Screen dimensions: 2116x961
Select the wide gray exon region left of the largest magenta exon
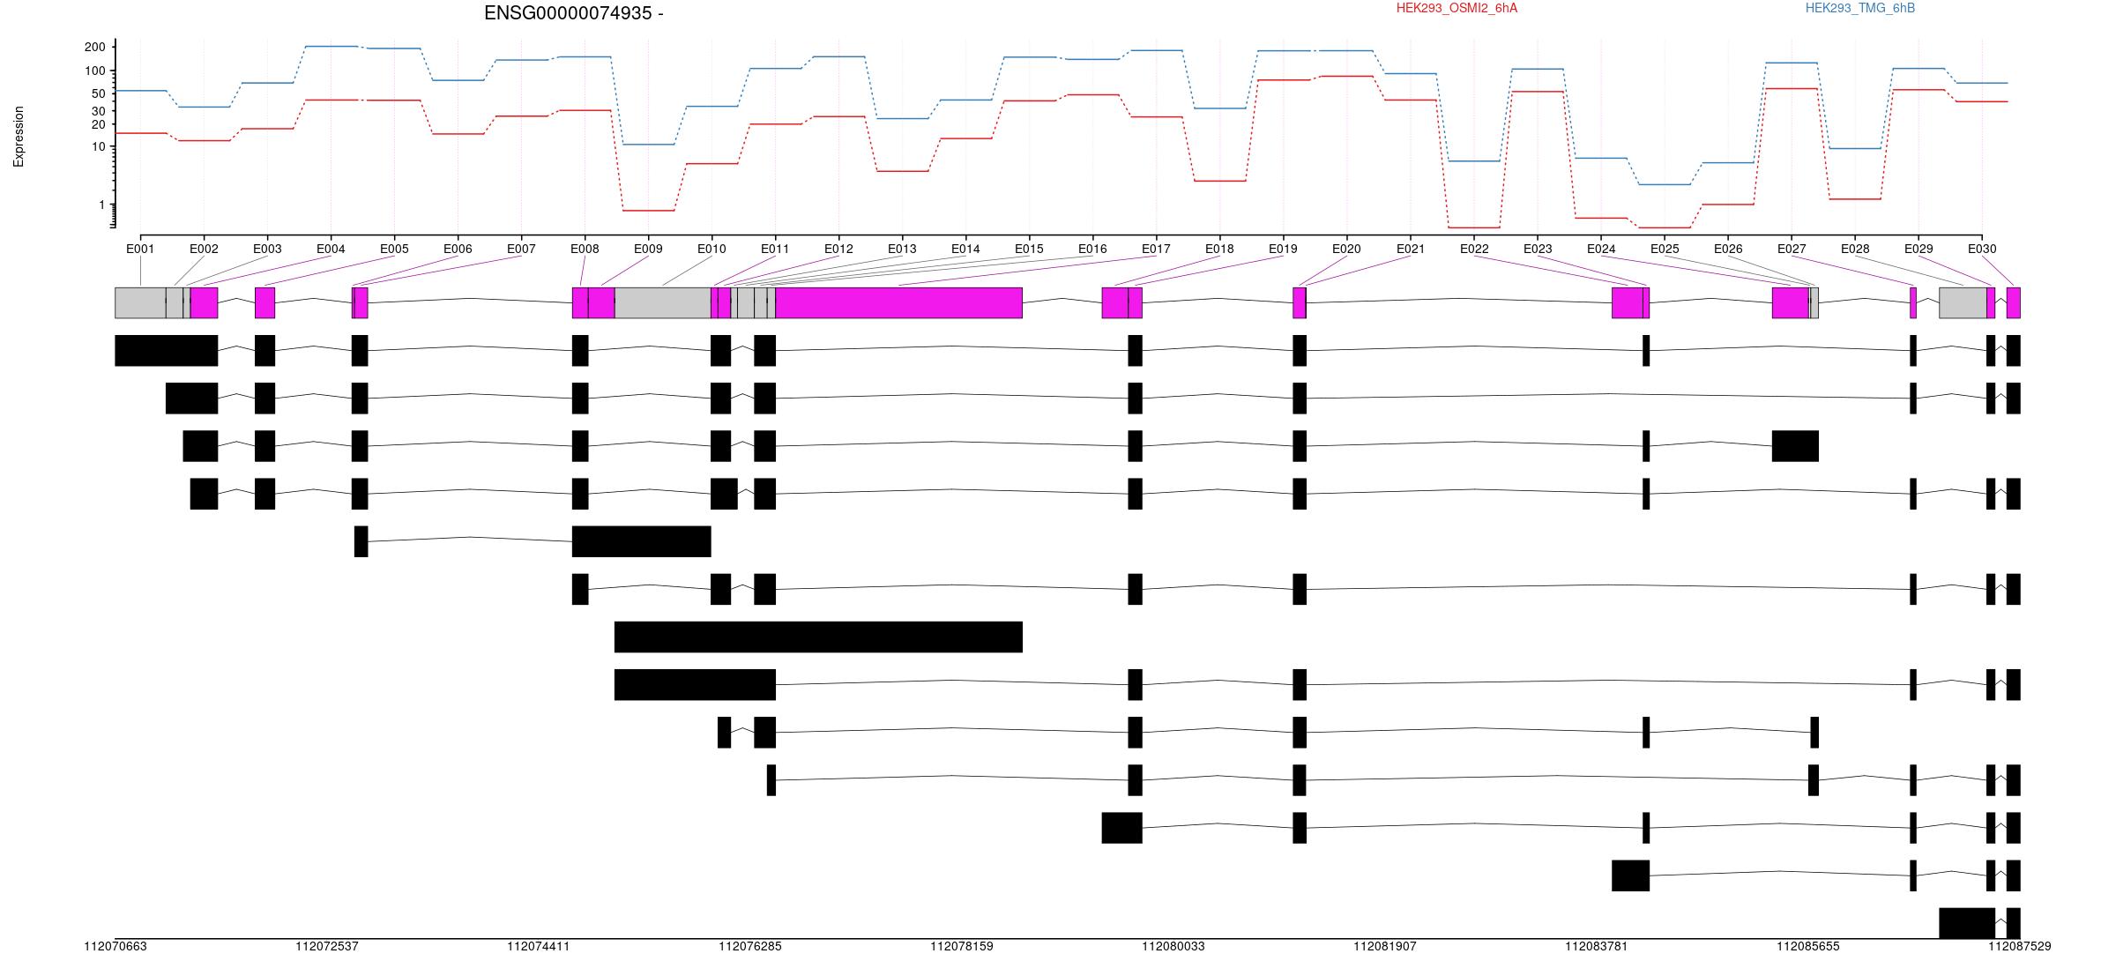pos(663,302)
